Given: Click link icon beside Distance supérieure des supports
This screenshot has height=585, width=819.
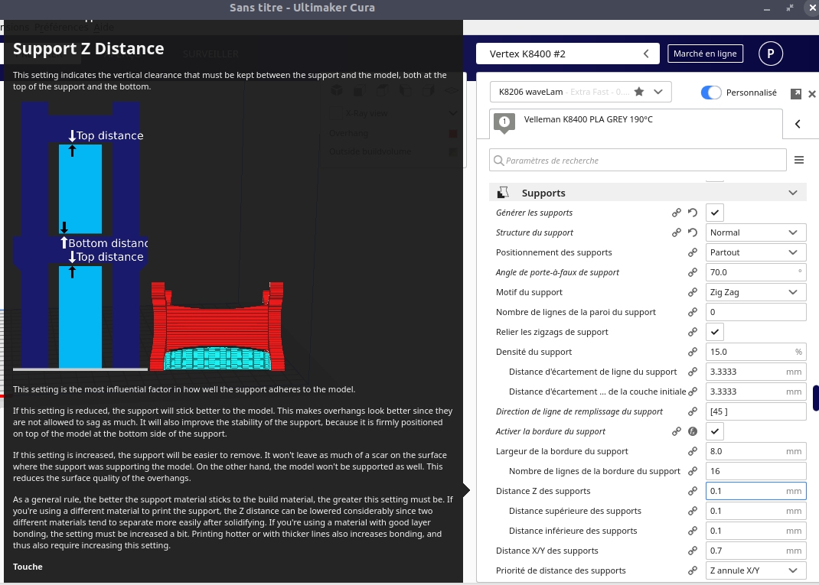Looking at the screenshot, I should point(693,511).
